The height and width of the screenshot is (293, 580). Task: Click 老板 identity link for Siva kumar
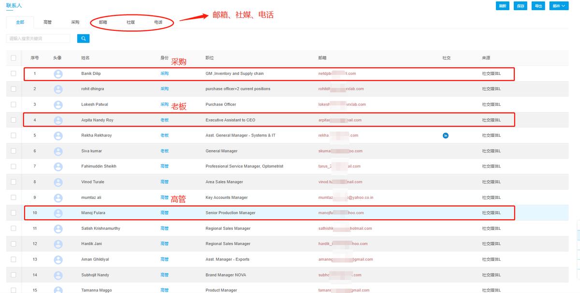(164, 151)
